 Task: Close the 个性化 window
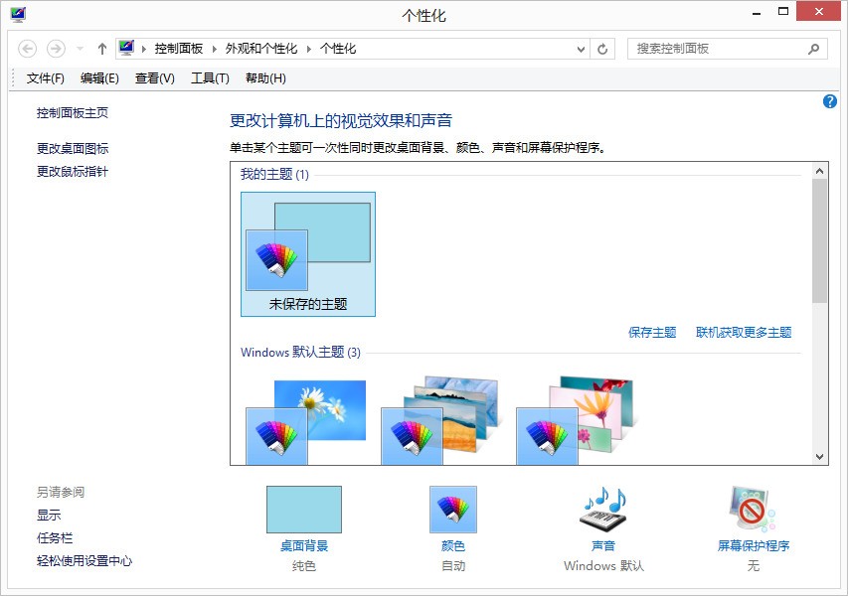pyautogui.click(x=819, y=11)
